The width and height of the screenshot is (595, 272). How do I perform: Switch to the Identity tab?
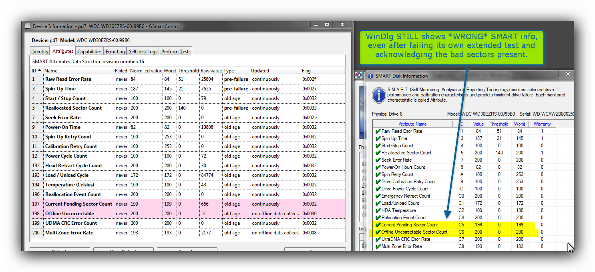point(40,51)
